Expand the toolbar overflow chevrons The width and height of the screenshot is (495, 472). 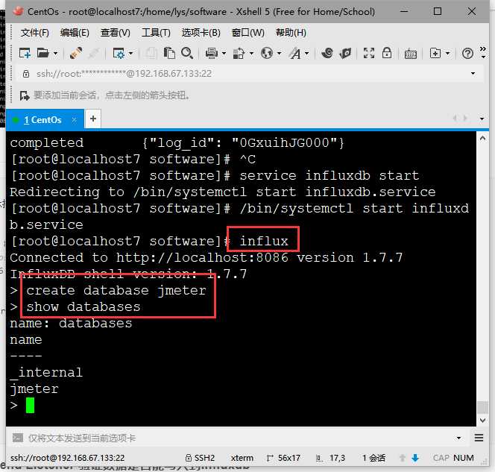point(483,48)
